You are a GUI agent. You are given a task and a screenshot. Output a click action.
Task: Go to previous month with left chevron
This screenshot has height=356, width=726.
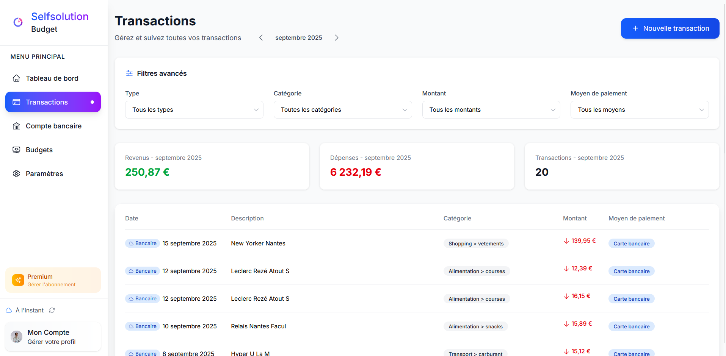coord(261,37)
